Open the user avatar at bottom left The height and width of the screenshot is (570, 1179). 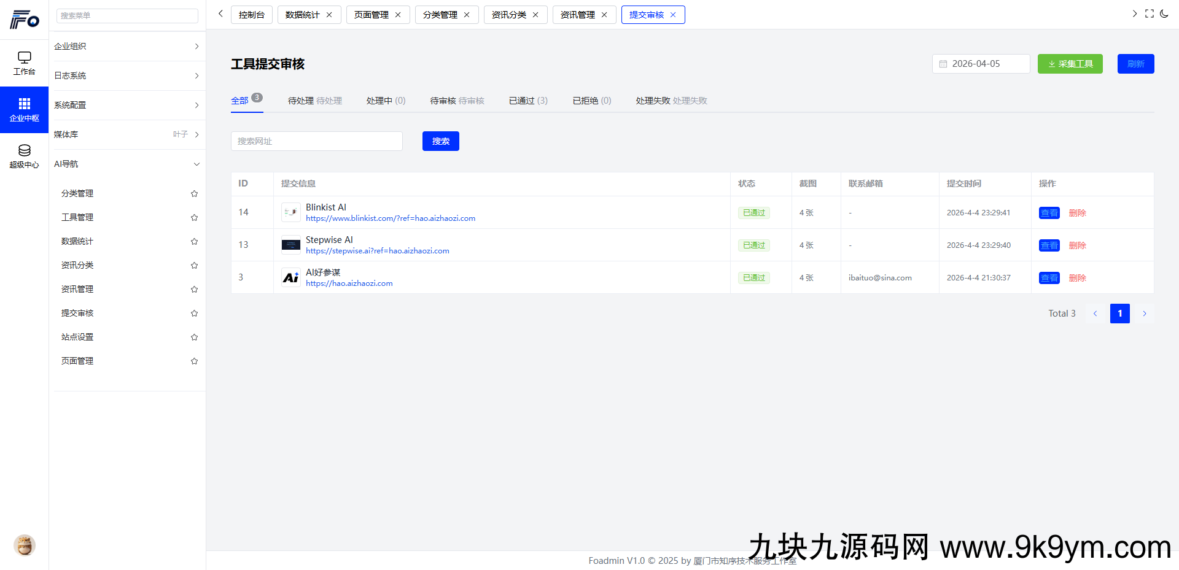(x=24, y=545)
